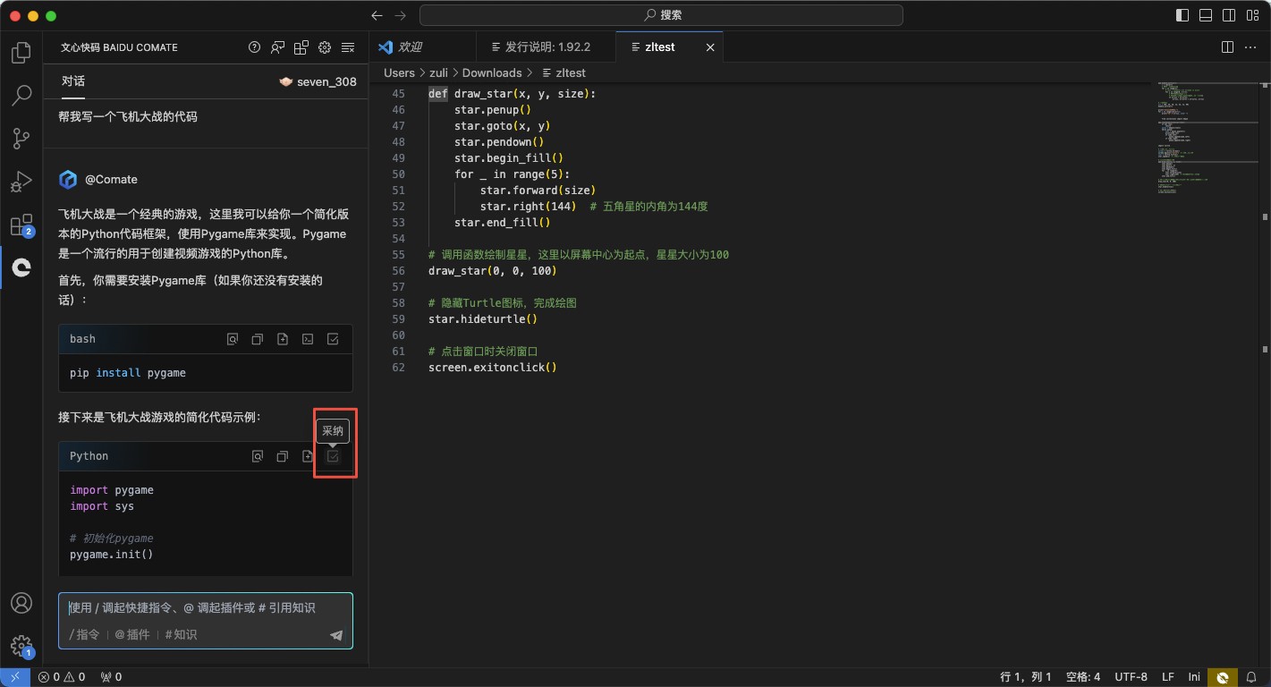Accept the bash code block
1271x687 pixels.
(333, 339)
